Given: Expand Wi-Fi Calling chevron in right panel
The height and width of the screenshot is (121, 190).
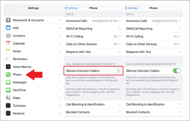Looking at the screenshot, I should (x=180, y=36).
